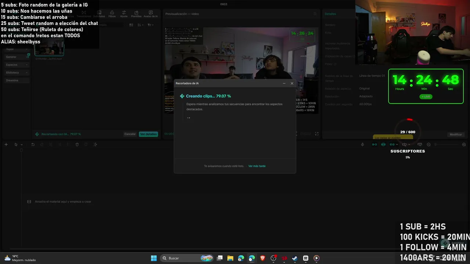Minimize the Recortadora de IA dialog
This screenshot has width=470, height=264.
284,83
